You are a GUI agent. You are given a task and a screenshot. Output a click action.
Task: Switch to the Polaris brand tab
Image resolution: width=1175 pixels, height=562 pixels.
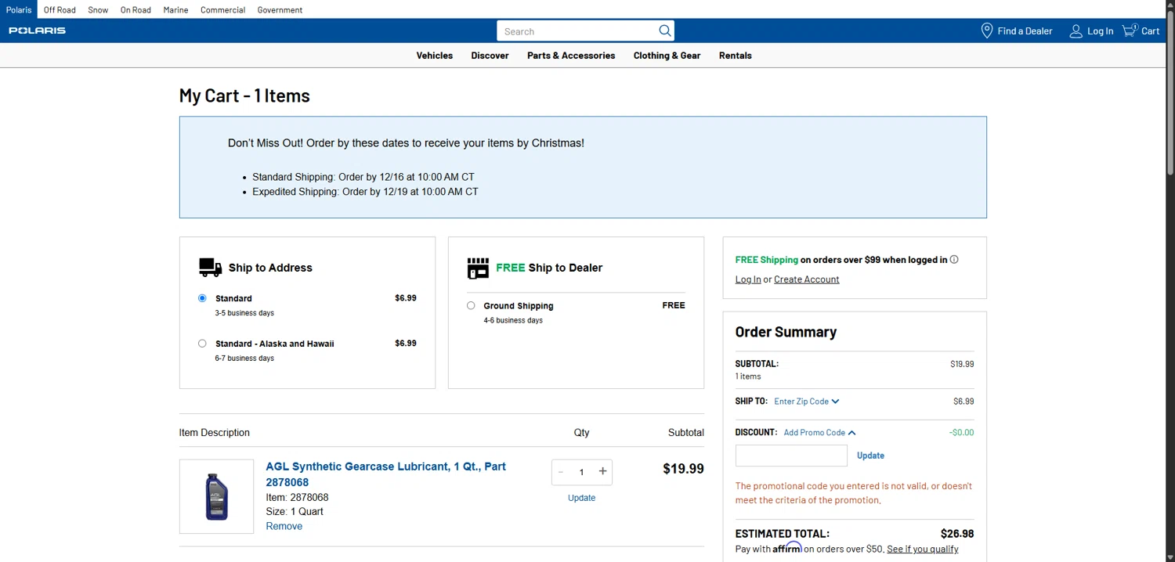(x=19, y=9)
